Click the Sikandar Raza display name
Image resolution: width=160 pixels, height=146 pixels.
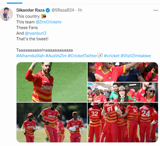(30, 10)
